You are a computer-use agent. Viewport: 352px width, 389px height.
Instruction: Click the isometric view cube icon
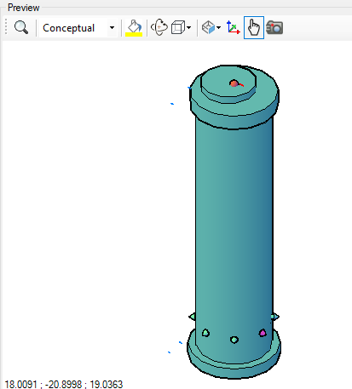coord(209,27)
